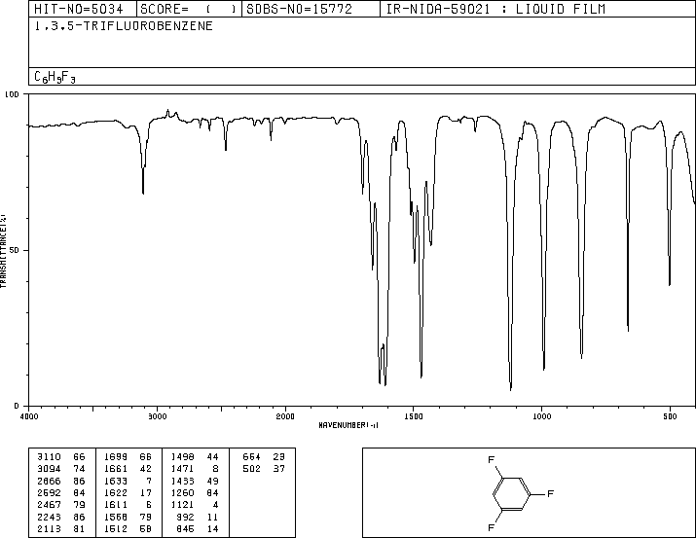Select the SCORE= header field
696x538 pixels.
coord(188,9)
